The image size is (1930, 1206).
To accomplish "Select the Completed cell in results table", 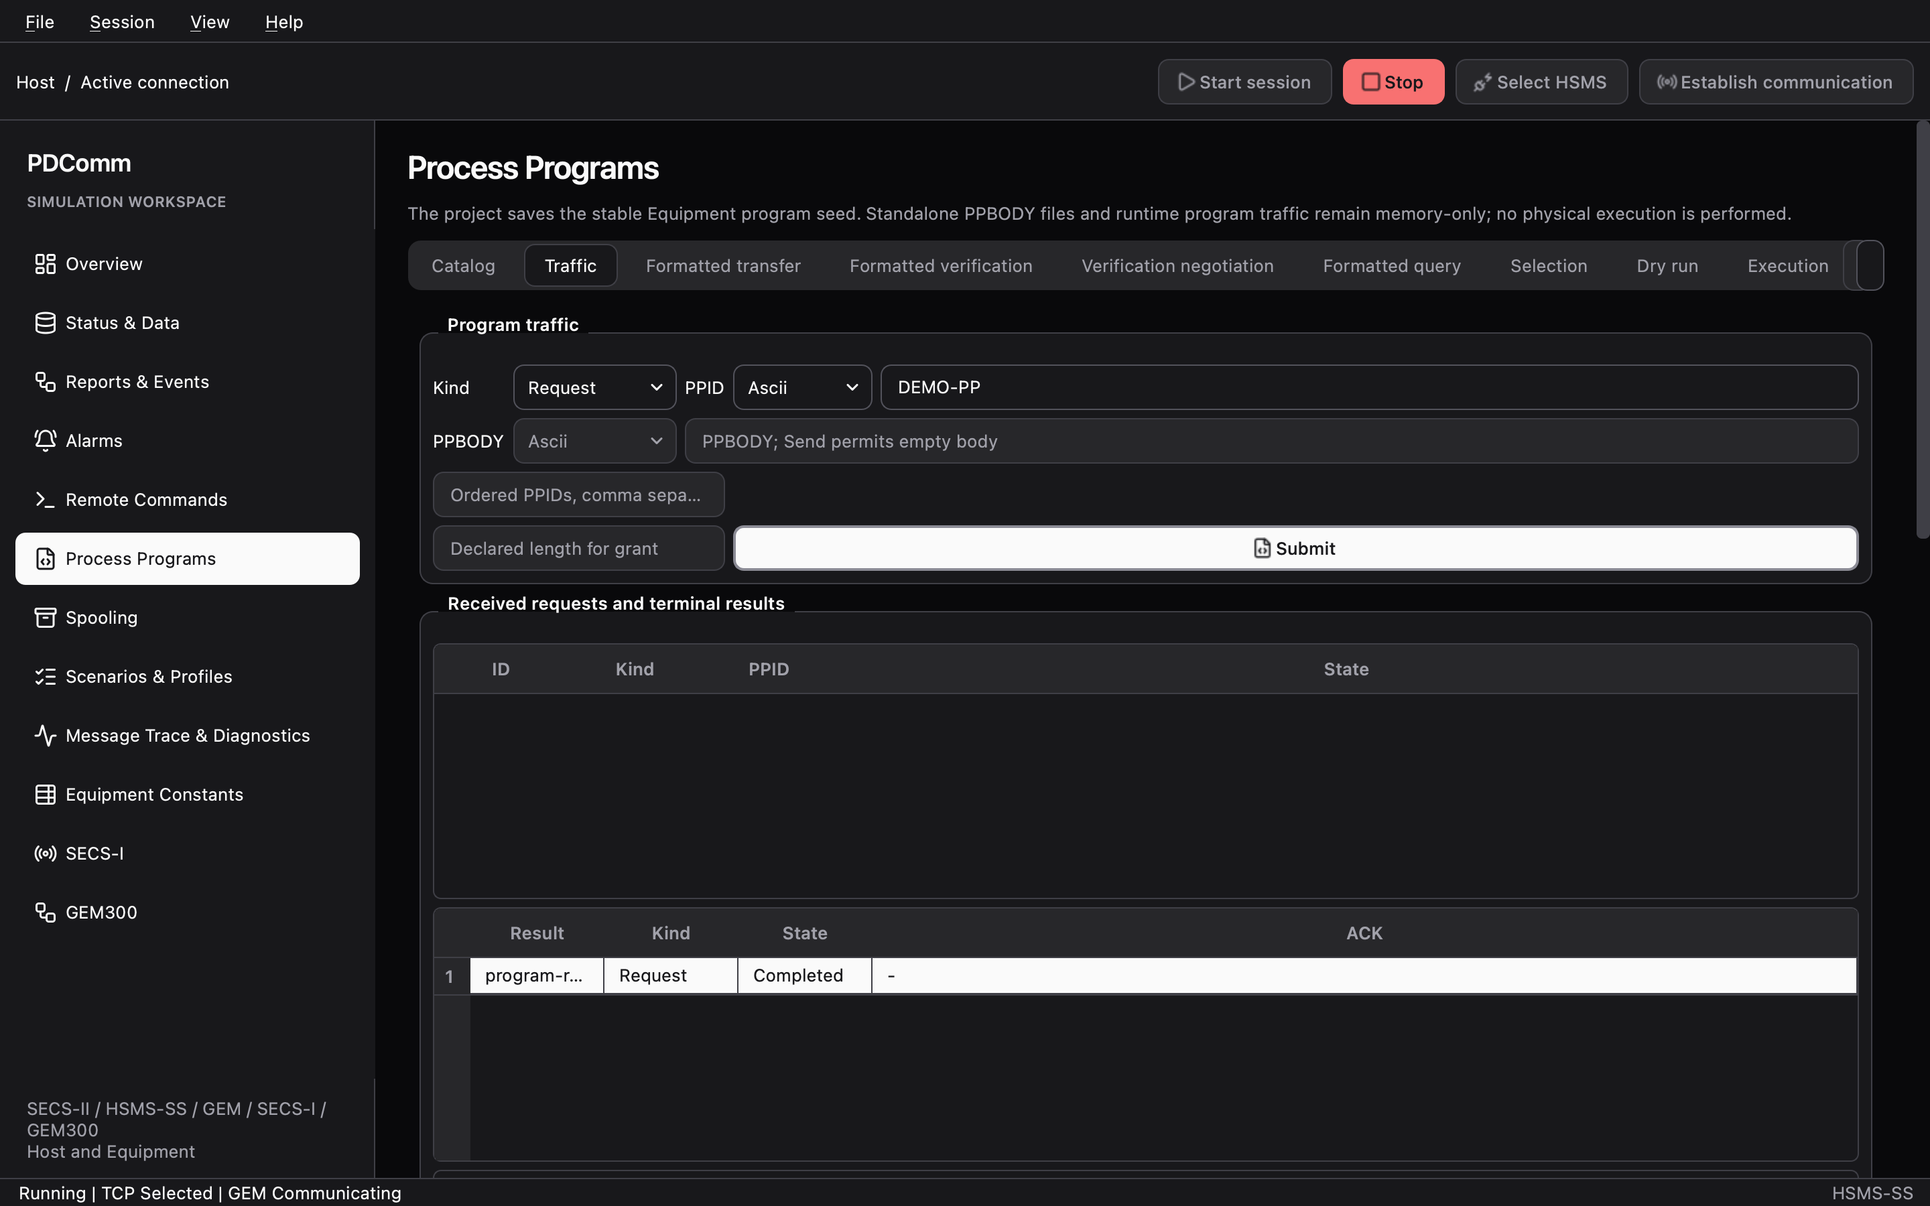I will (804, 976).
